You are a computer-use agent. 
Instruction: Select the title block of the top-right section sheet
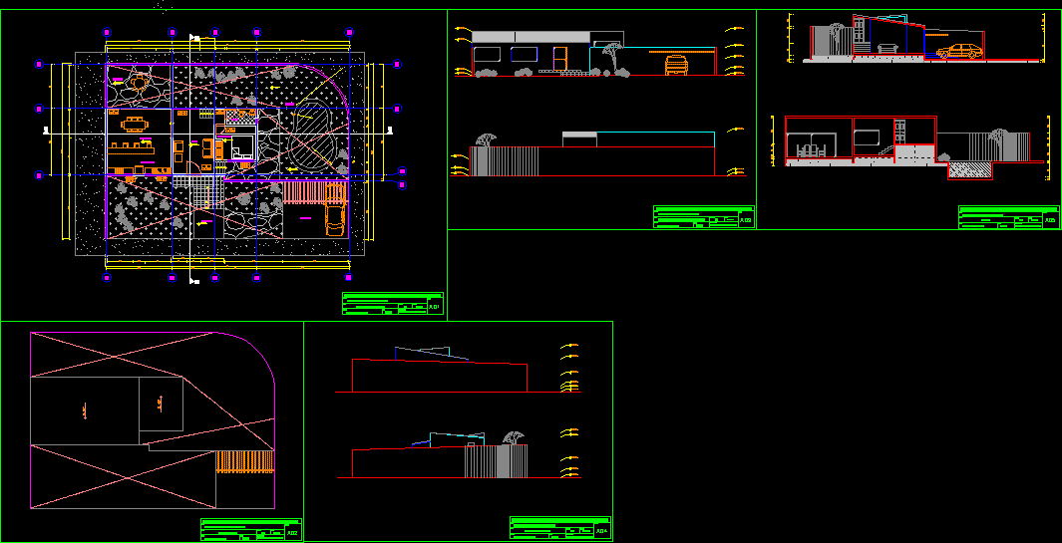click(x=1008, y=217)
